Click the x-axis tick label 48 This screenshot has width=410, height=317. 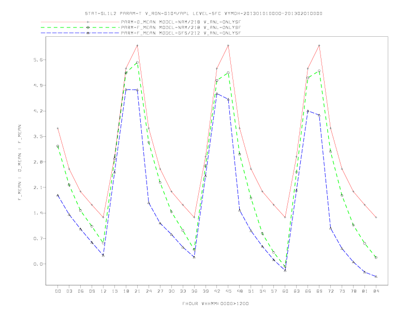click(x=240, y=291)
